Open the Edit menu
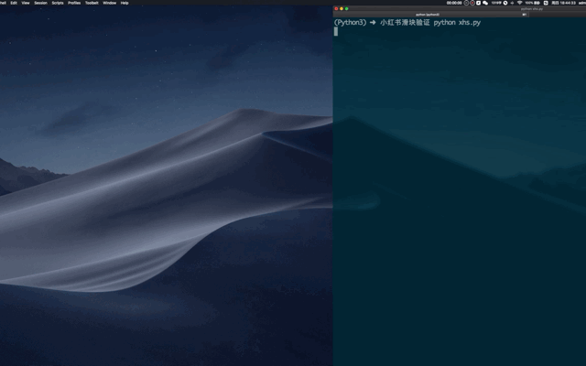The width and height of the screenshot is (586, 366). [14, 3]
